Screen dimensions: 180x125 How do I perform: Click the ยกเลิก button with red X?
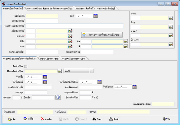tap(46, 119)
